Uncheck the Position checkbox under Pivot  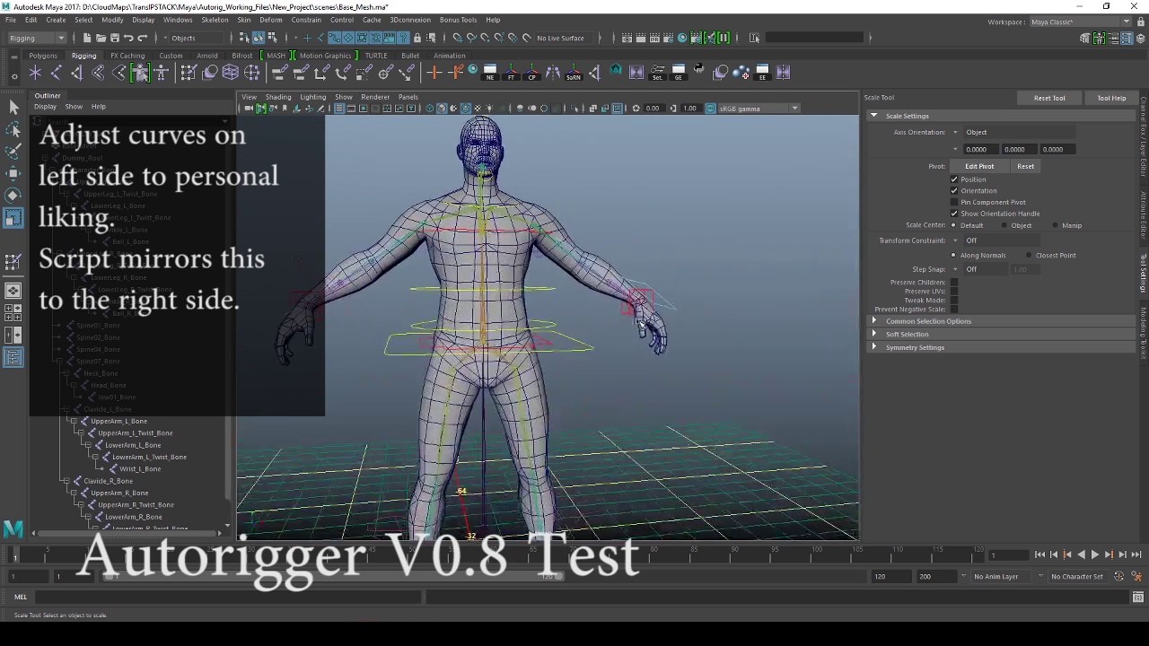tap(954, 179)
